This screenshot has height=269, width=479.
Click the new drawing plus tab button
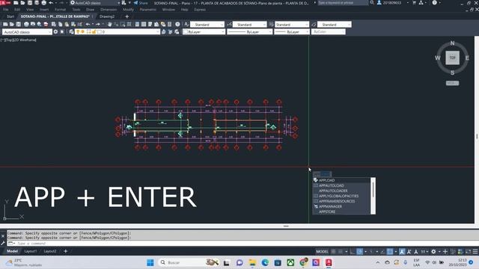point(127,16)
